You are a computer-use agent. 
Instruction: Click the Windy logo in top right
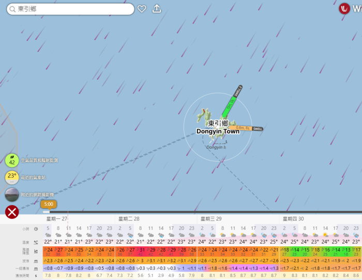[344, 8]
